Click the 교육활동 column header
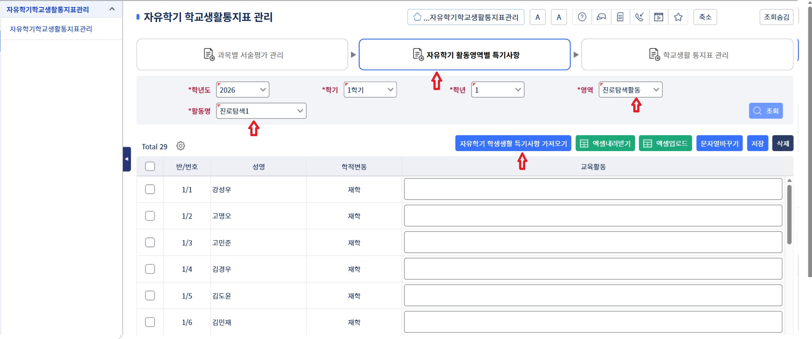812x339 pixels. tap(593, 166)
